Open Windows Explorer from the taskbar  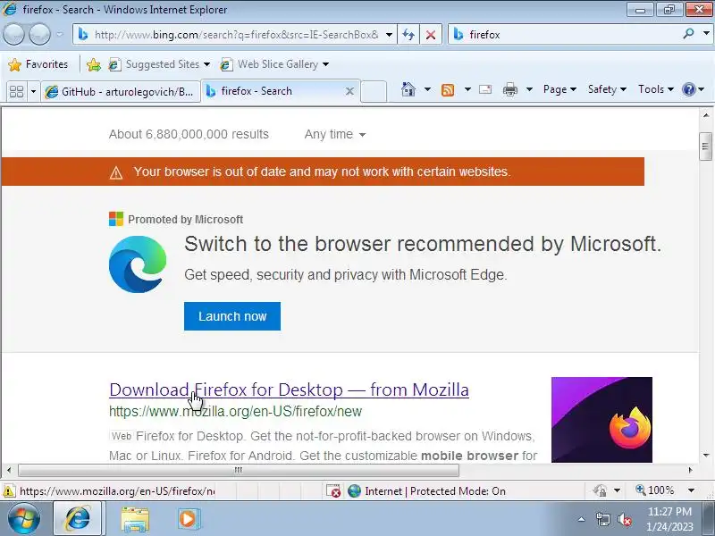(x=135, y=519)
